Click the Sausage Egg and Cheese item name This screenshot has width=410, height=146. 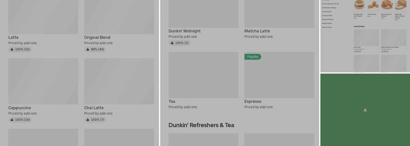pos(358,15)
